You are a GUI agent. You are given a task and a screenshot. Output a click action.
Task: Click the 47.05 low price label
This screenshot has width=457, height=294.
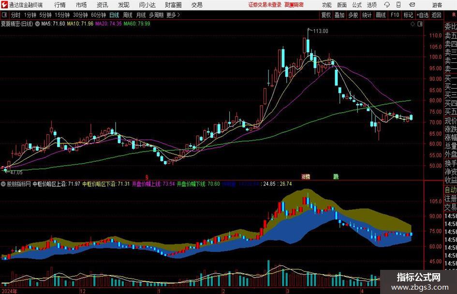coord(16,172)
